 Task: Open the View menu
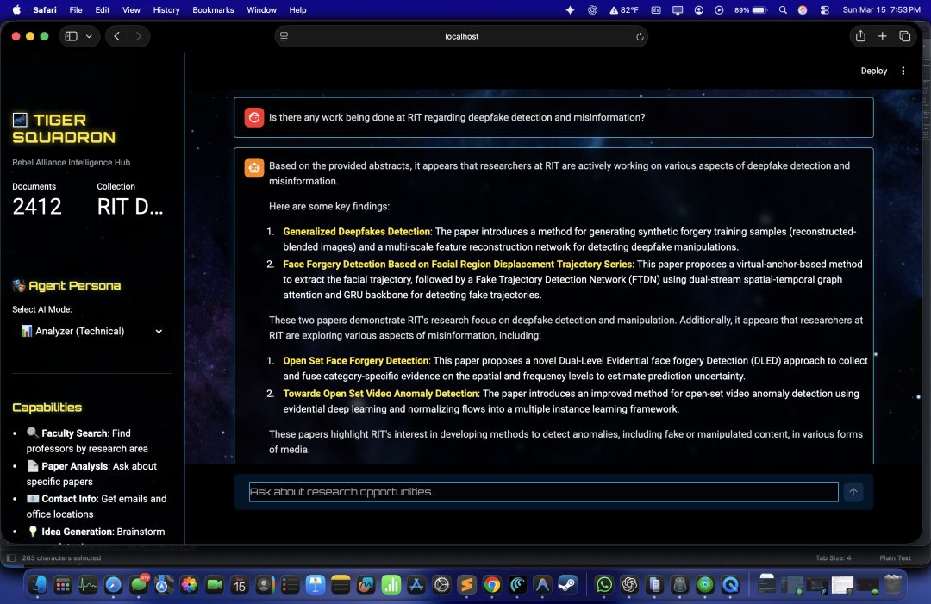coord(131,10)
